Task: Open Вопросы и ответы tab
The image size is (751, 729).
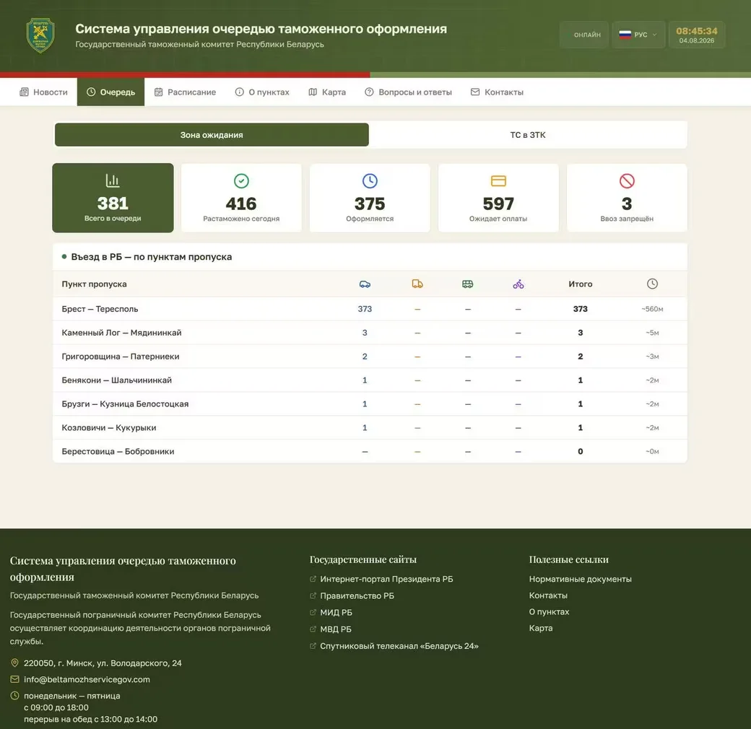Action: (x=408, y=92)
